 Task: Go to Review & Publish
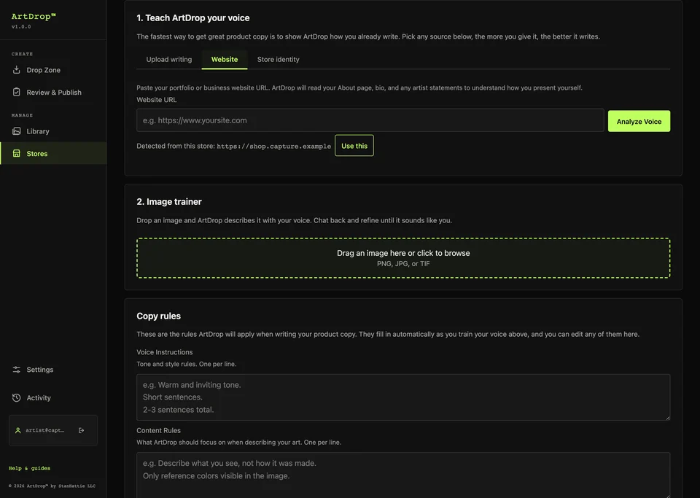(53, 92)
